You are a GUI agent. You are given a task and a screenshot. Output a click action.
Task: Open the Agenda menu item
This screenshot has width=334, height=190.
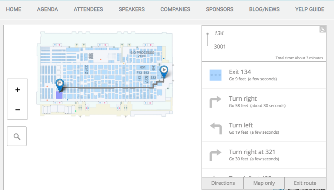(x=48, y=9)
